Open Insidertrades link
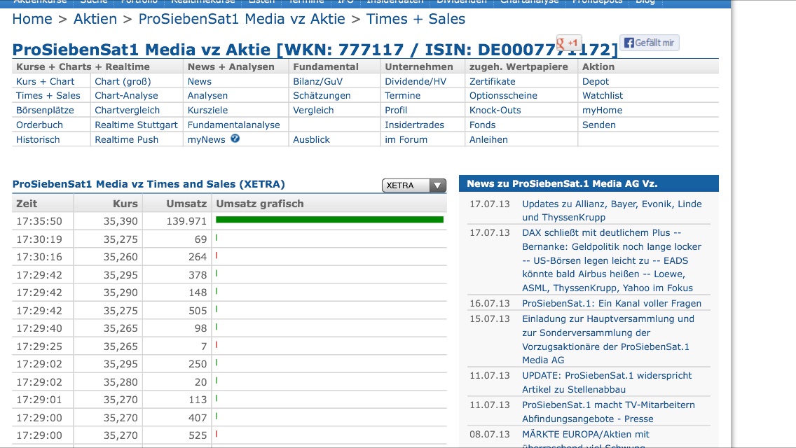Viewport: 796px width, 448px height. coord(414,125)
